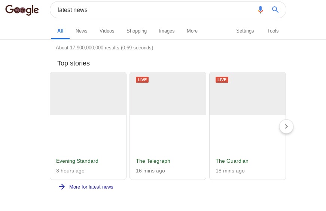Viewport: 326px width, 211px height.
Task: Open the Settings dropdown
Action: click(x=245, y=31)
